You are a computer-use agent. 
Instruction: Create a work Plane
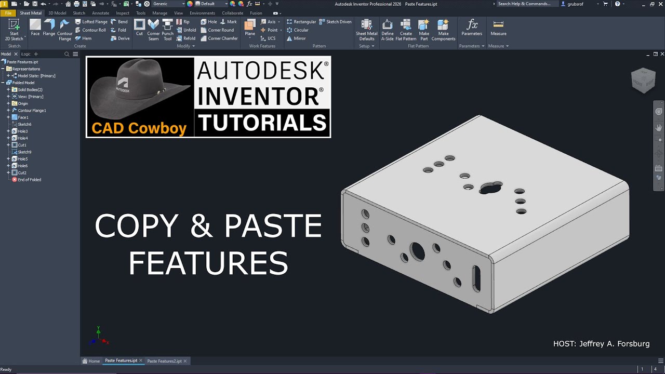click(x=250, y=28)
